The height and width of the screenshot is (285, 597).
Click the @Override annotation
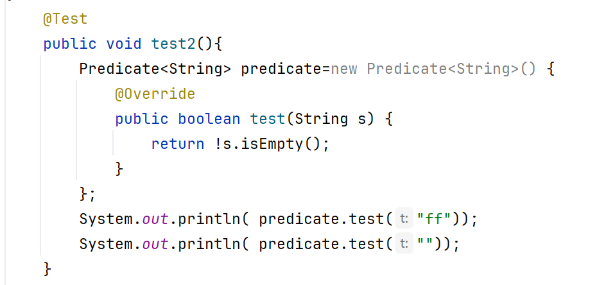tap(155, 94)
